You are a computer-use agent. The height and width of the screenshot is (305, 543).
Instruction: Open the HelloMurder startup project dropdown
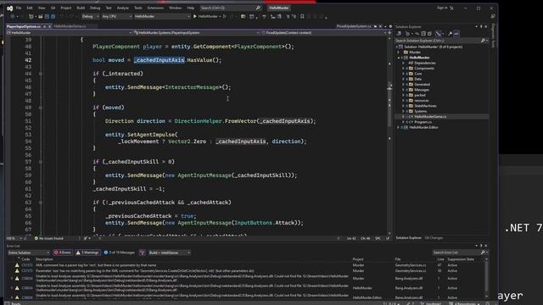(162, 16)
